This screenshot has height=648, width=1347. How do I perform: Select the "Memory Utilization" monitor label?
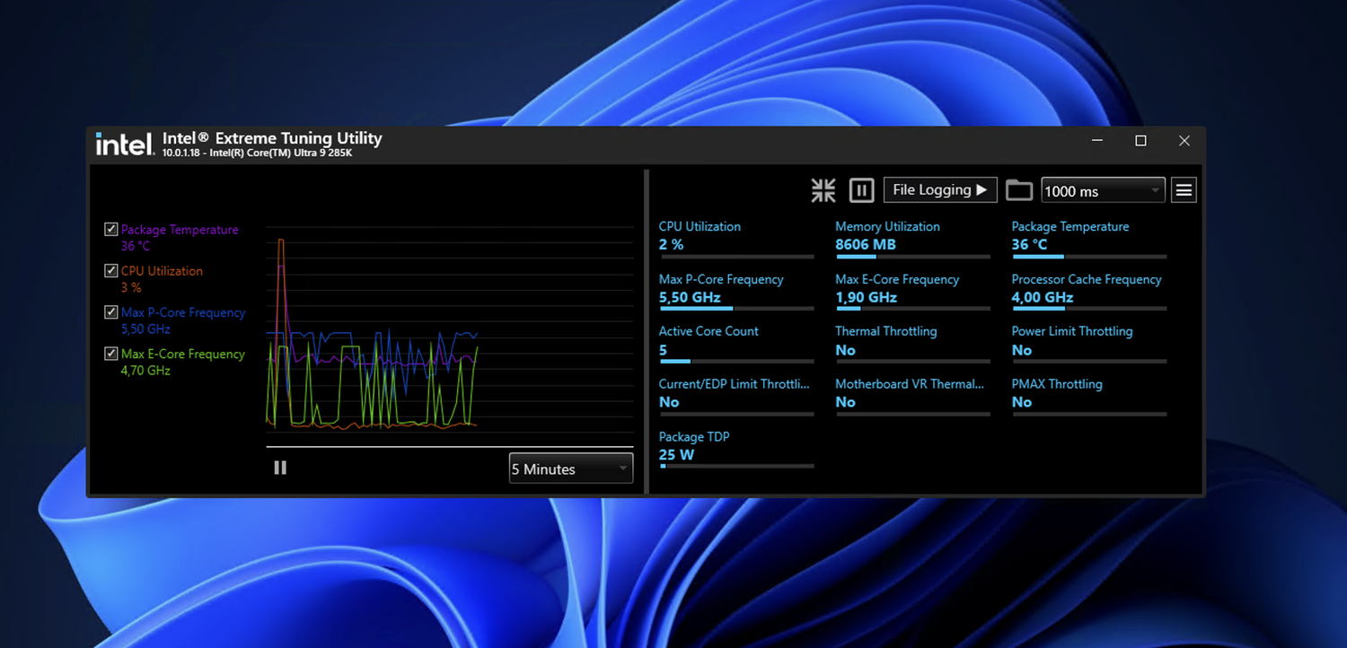[887, 227]
